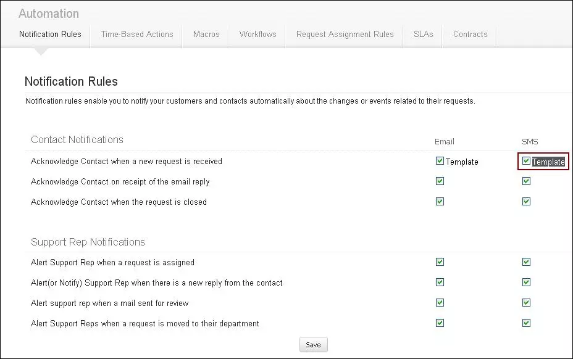Image resolution: width=573 pixels, height=359 pixels.
Task: Click the Save button
Action: 313,345
